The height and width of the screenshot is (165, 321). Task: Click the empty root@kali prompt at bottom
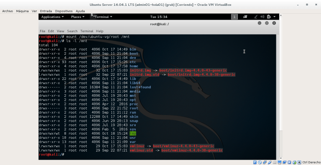[51, 155]
